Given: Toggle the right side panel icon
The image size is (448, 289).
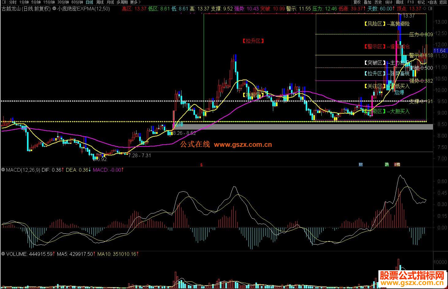Looking at the screenshot, I should tap(430, 9).
